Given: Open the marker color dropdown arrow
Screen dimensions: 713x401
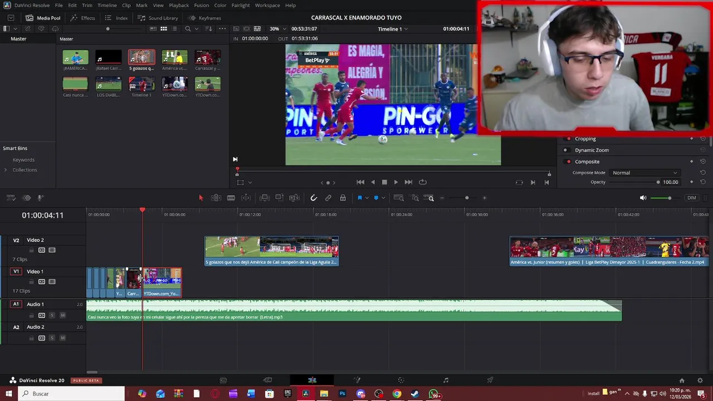Looking at the screenshot, I should click(383, 198).
